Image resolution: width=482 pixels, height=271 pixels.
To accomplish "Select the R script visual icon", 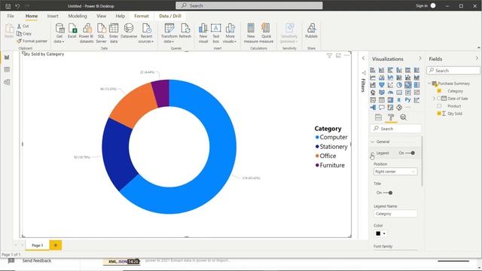I will (399, 100).
